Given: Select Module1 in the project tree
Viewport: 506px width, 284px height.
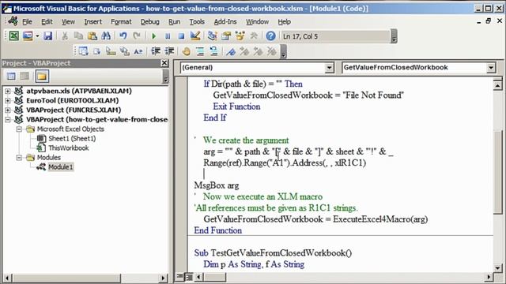Looking at the screenshot, I should tap(61, 166).
